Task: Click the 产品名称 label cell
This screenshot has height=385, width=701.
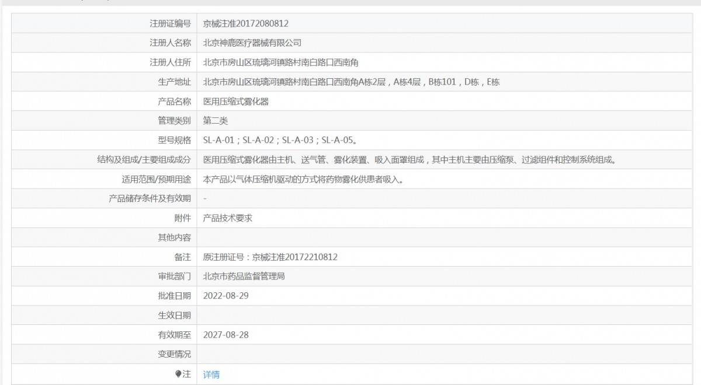Action: (x=104, y=101)
